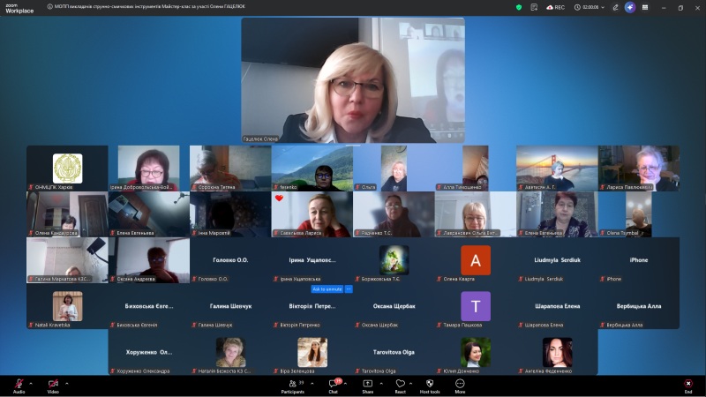Viewport: 706px width, 397px height.
Task: Open the three-dots menu beside Ask to unmute
Action: [x=349, y=288]
